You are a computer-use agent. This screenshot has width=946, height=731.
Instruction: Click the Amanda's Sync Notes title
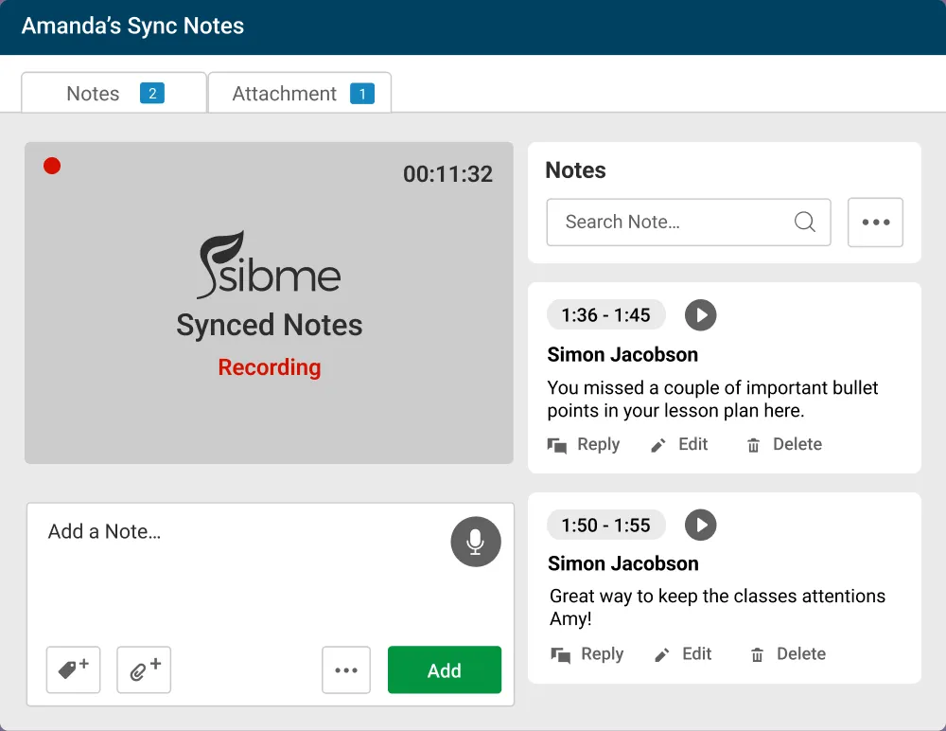point(132,26)
